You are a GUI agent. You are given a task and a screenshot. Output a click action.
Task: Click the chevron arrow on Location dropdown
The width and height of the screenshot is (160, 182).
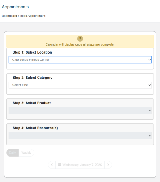tap(149, 60)
